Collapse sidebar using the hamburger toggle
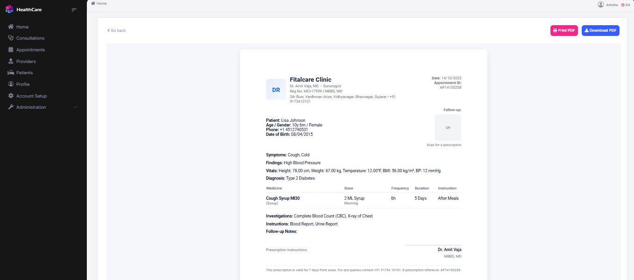This screenshot has height=280, width=634. coord(74,10)
